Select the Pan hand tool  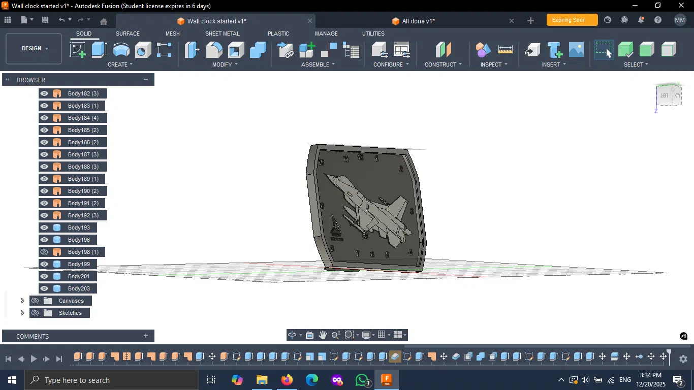pos(323,335)
